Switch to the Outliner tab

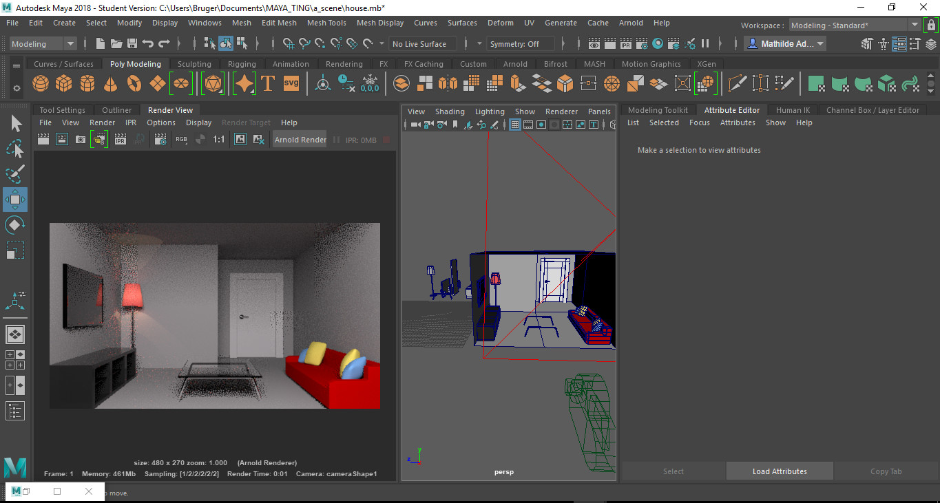[x=116, y=110]
